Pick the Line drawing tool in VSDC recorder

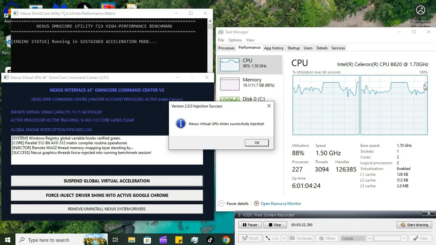coord(272,238)
